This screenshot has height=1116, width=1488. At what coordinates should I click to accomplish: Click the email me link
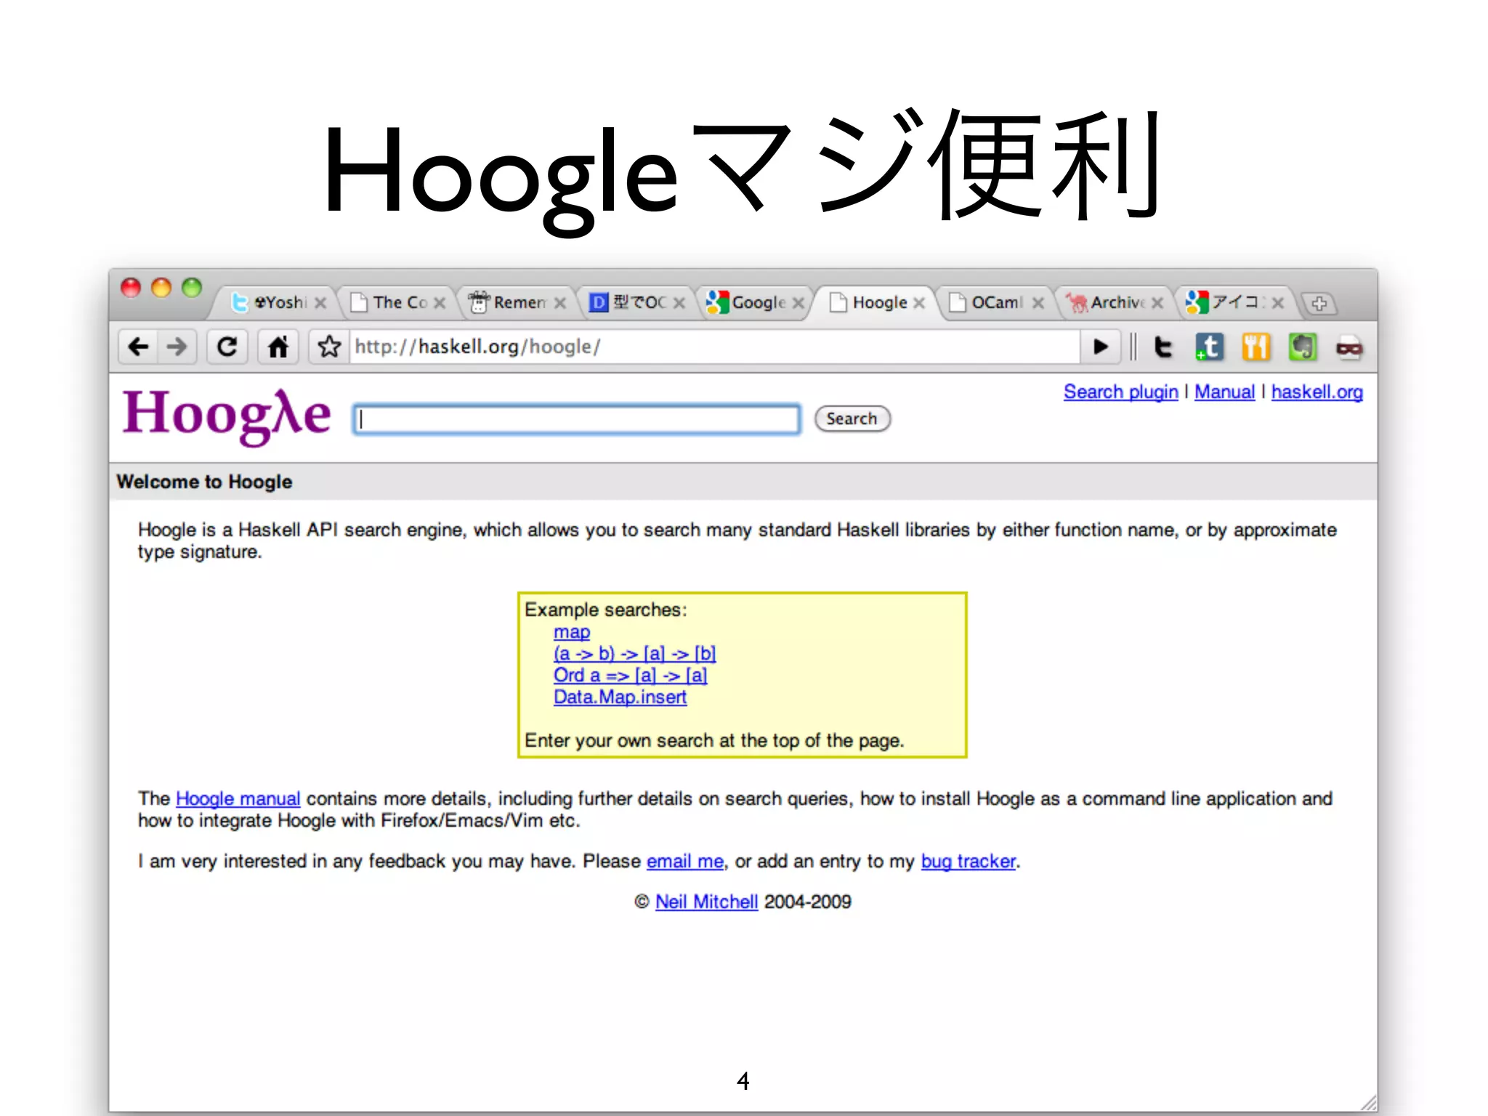[685, 861]
